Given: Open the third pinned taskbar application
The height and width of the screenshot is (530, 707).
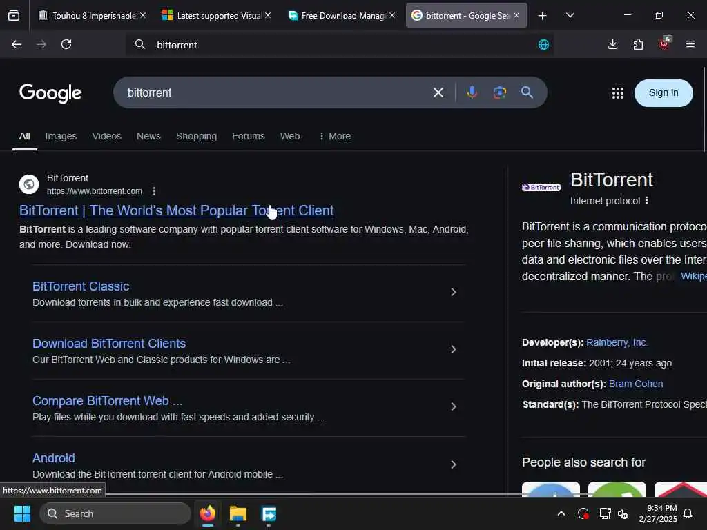Looking at the screenshot, I should (x=269, y=513).
